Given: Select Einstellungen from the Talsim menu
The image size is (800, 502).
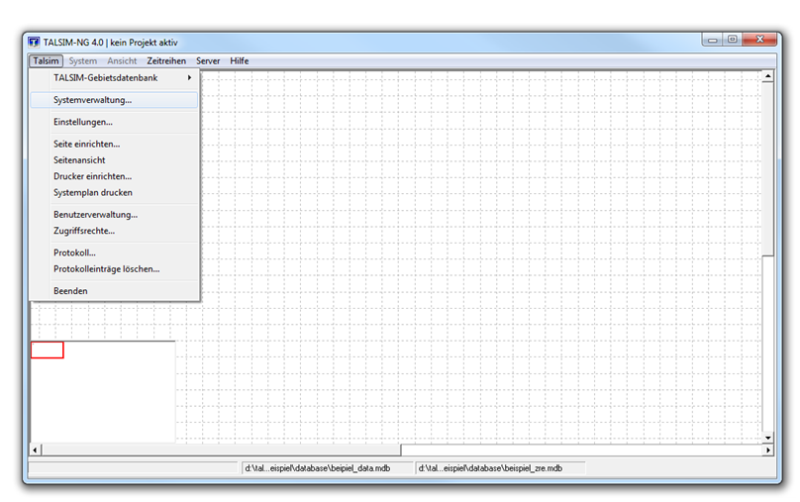Looking at the screenshot, I should (83, 122).
